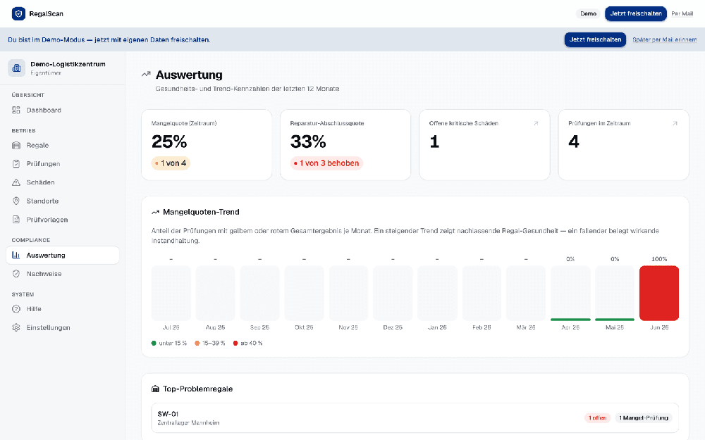Image resolution: width=705 pixels, height=440 pixels.
Task: Click the Dashboard grid icon in sidebar
Action: point(16,110)
